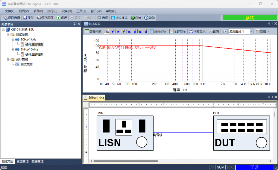Open 配置 (Configure) in the chart toolbar

pyautogui.click(x=214, y=32)
